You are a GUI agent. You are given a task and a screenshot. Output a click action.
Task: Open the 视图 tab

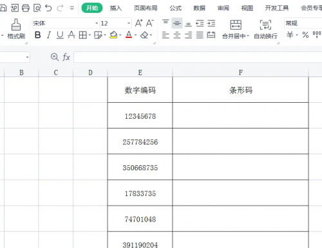pos(247,8)
